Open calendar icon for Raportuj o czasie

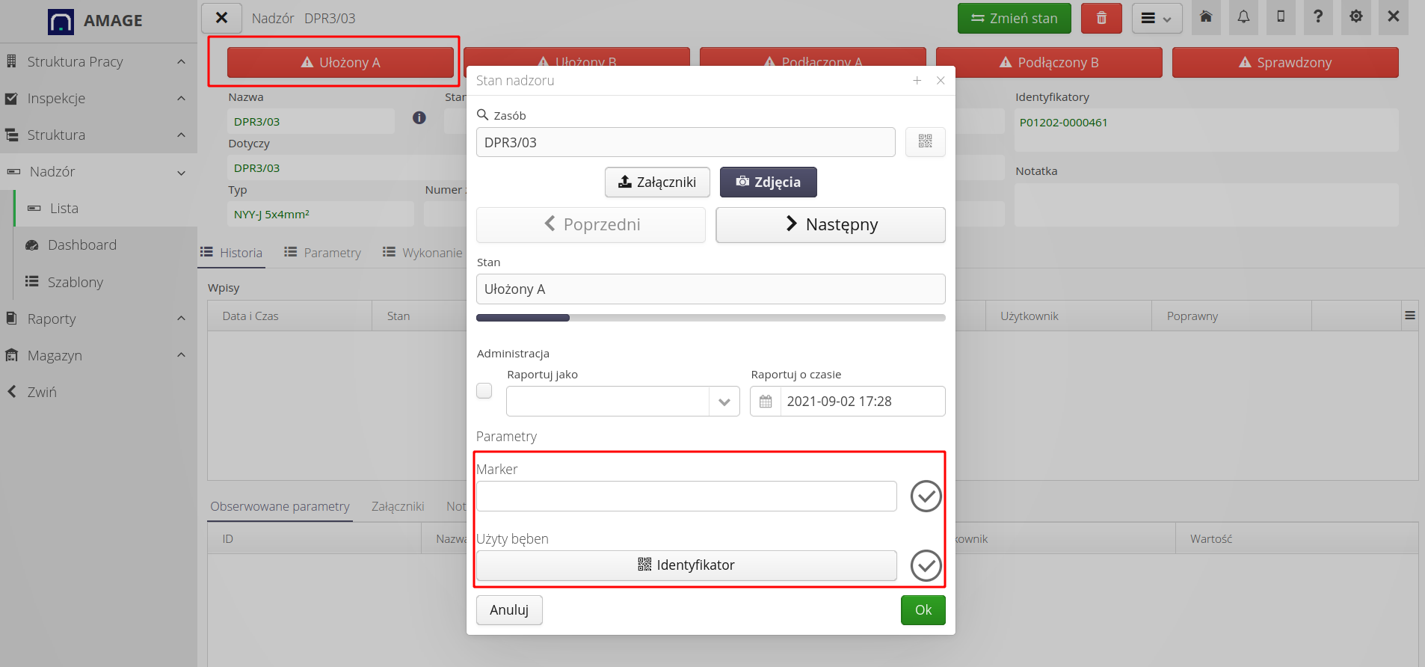click(766, 402)
